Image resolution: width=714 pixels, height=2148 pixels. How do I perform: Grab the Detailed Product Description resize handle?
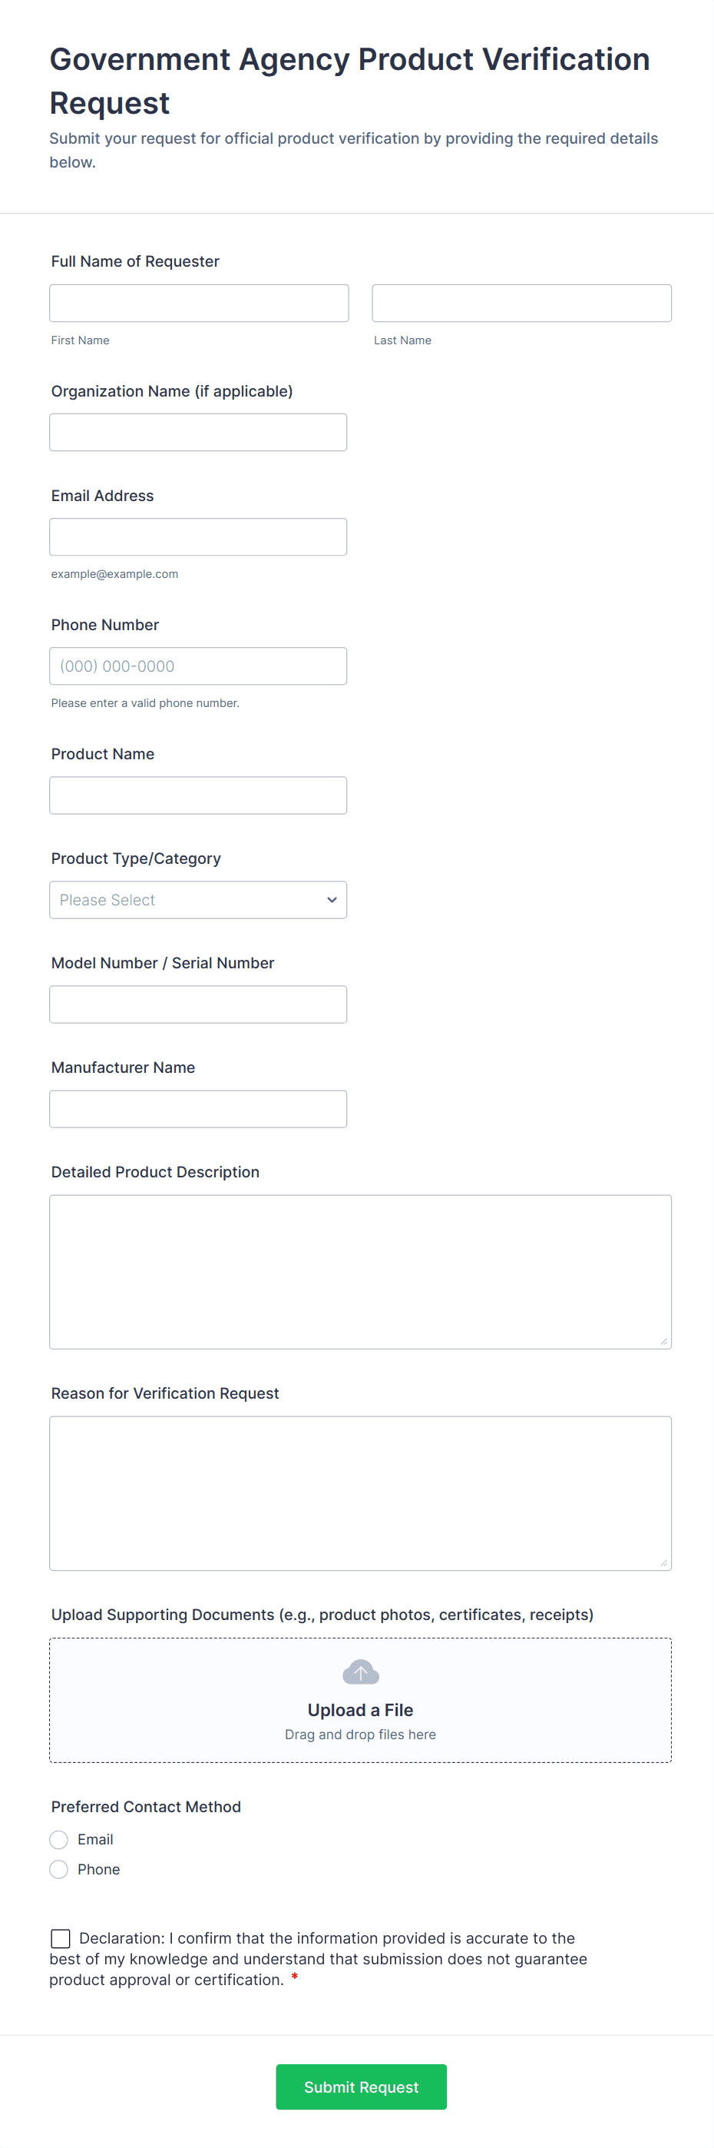[663, 1341]
